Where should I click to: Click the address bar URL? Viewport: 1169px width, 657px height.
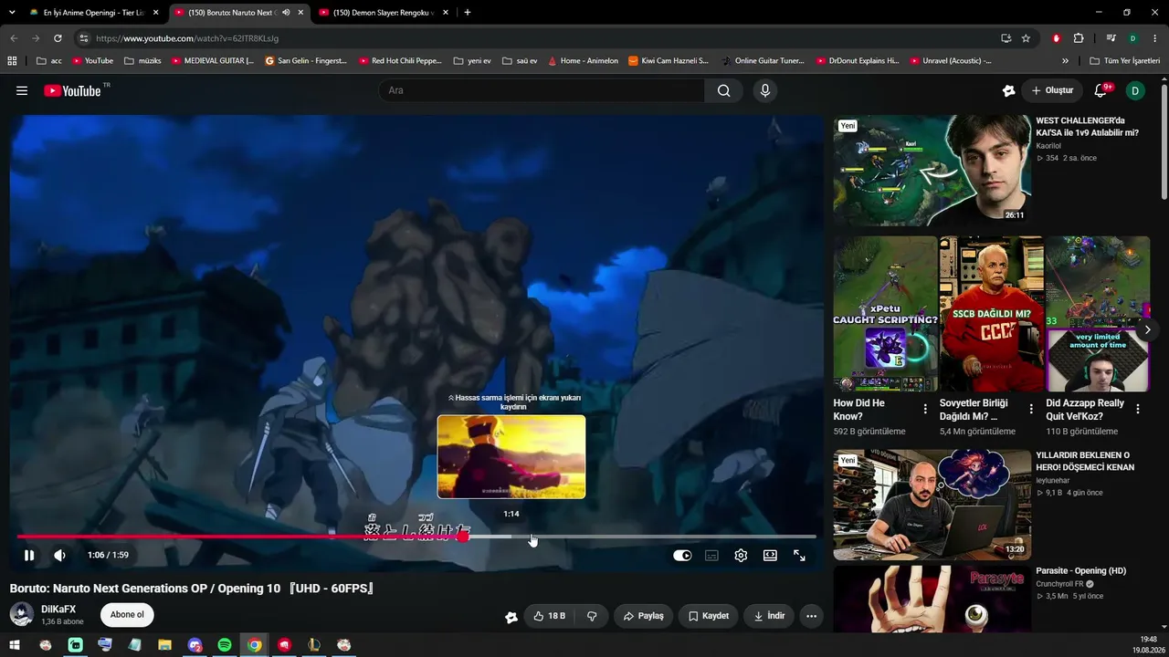(187, 38)
